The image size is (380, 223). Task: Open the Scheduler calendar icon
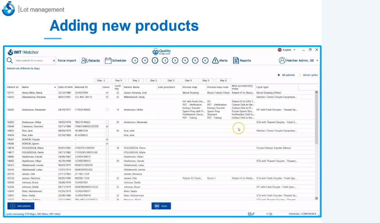[108, 61]
